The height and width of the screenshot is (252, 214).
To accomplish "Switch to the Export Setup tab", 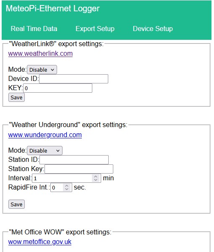I will [x=95, y=29].
